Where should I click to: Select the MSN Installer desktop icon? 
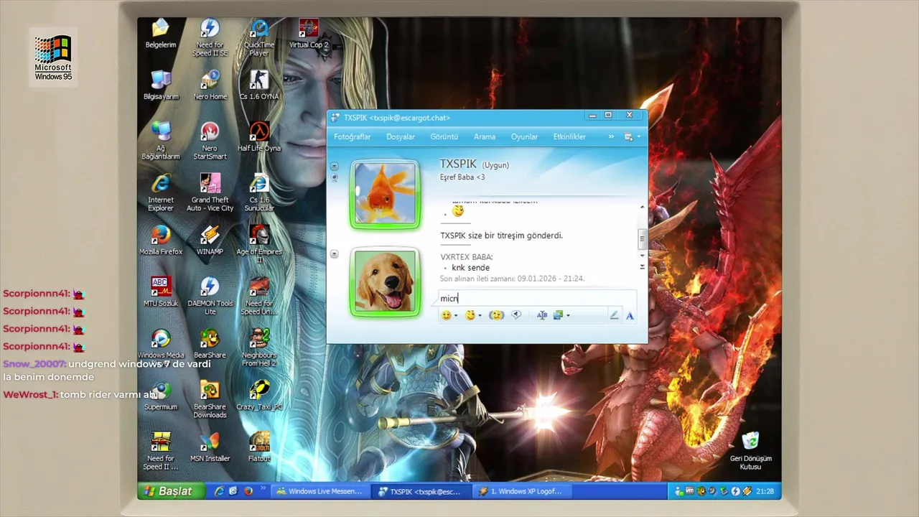pyautogui.click(x=210, y=448)
